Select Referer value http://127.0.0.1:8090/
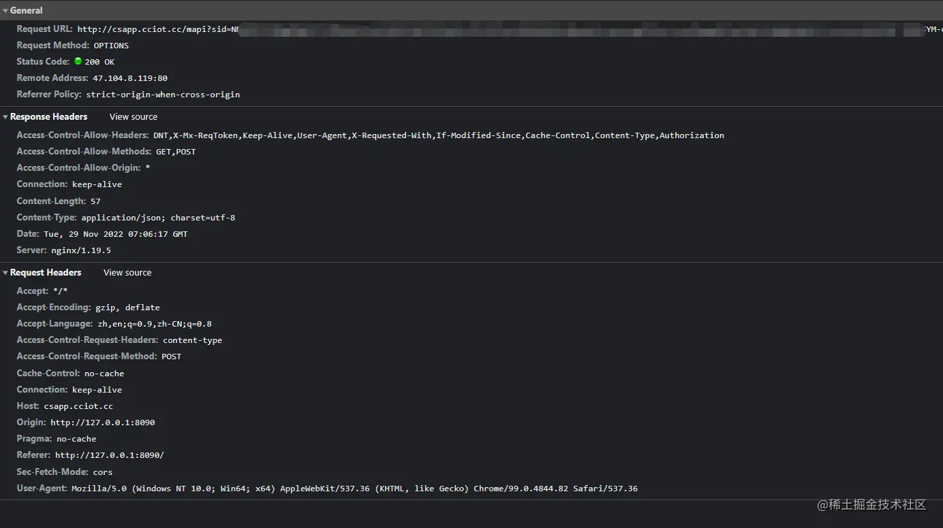943x528 pixels. [x=110, y=455]
